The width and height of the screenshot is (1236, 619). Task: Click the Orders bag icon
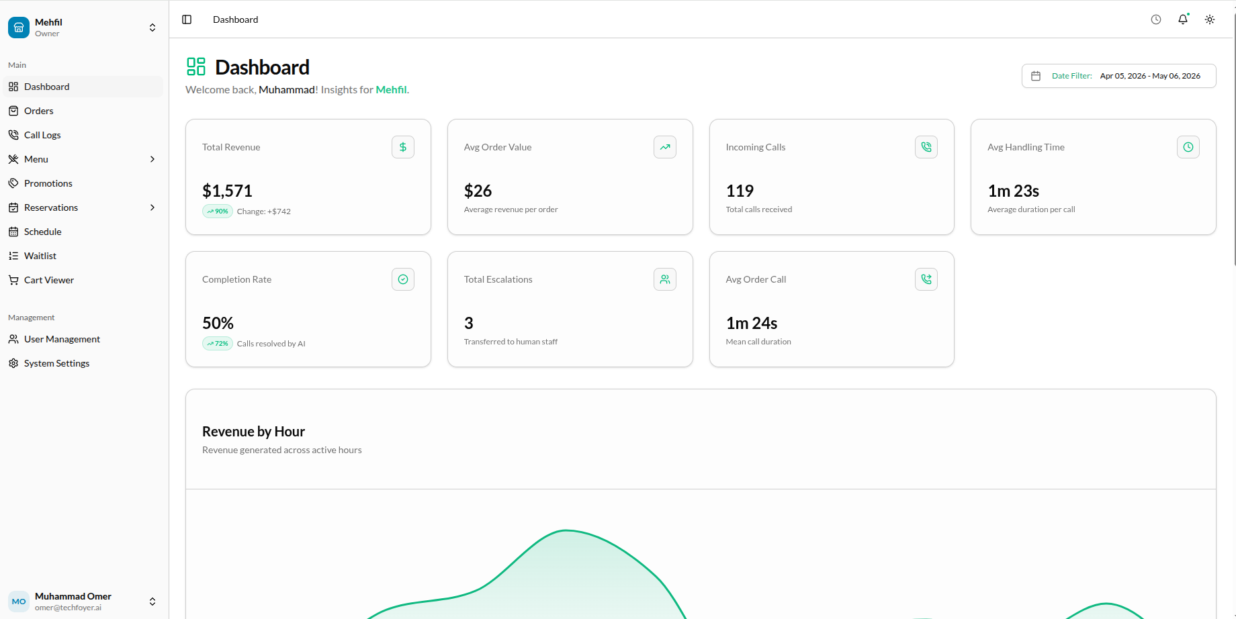coord(13,111)
